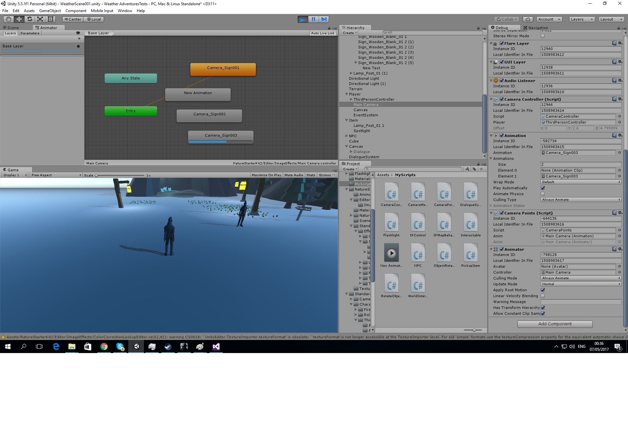Click Base Layer settings gear icon
This screenshot has height=440, width=628.
click(x=78, y=46)
